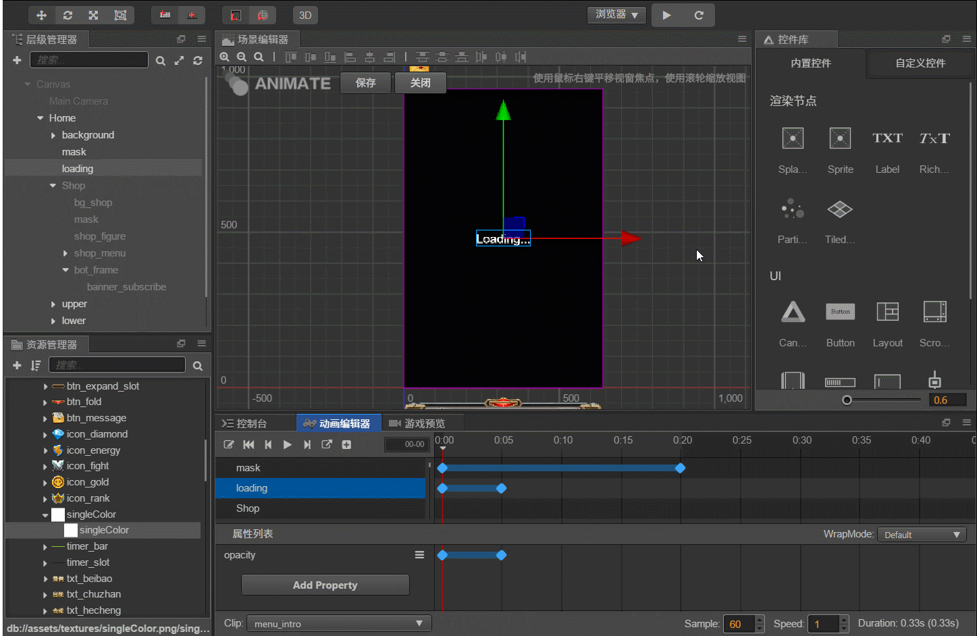Open the Clip menu_intro dropdown
Image resolution: width=977 pixels, height=636 pixels.
(339, 624)
